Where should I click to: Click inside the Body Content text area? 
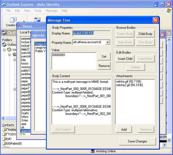click(81, 102)
